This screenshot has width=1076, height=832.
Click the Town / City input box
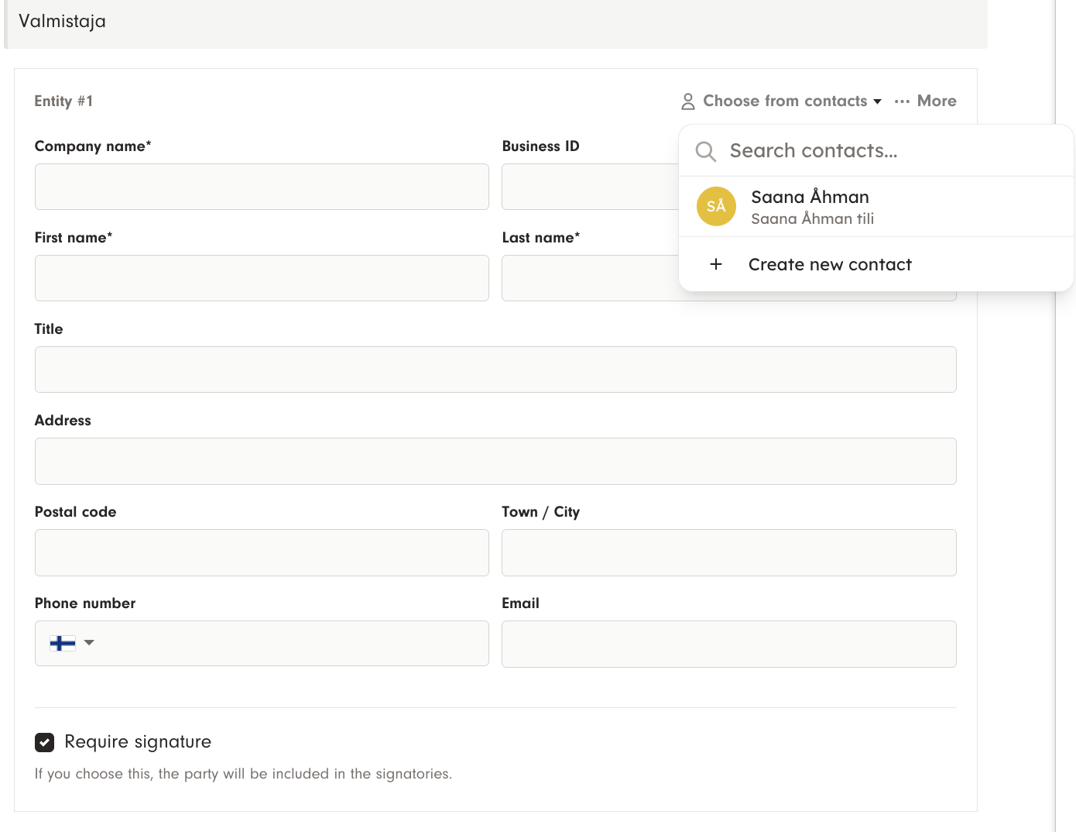point(728,552)
